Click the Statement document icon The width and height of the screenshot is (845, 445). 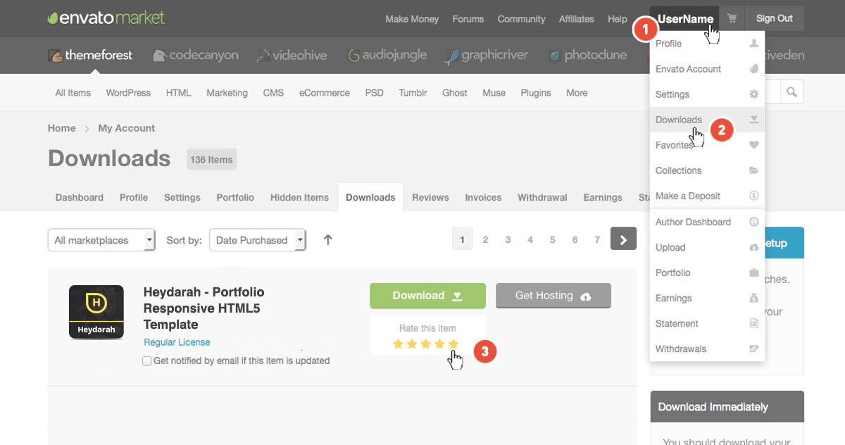click(x=753, y=323)
